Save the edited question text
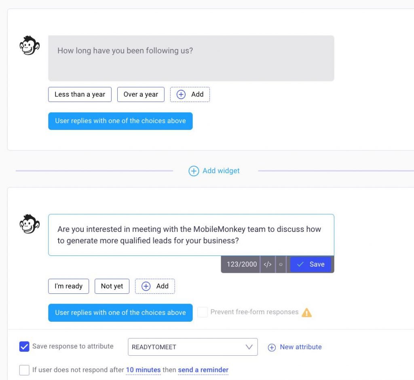Screen dimensions: 414x380 [310, 264]
